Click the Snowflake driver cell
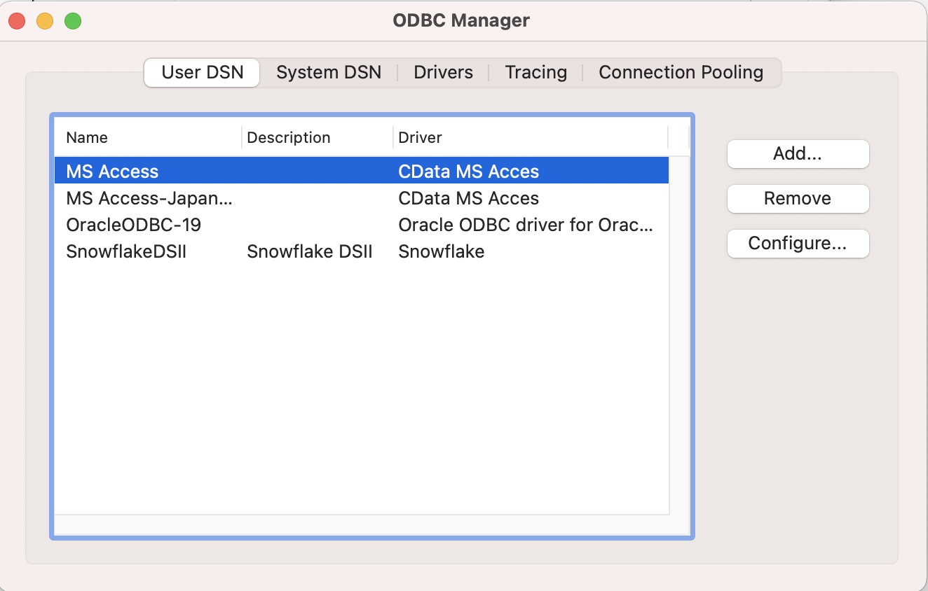The height and width of the screenshot is (591, 928). click(x=441, y=251)
